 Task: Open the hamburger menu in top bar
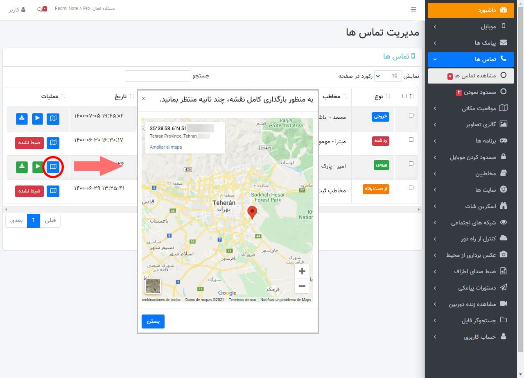413,9
